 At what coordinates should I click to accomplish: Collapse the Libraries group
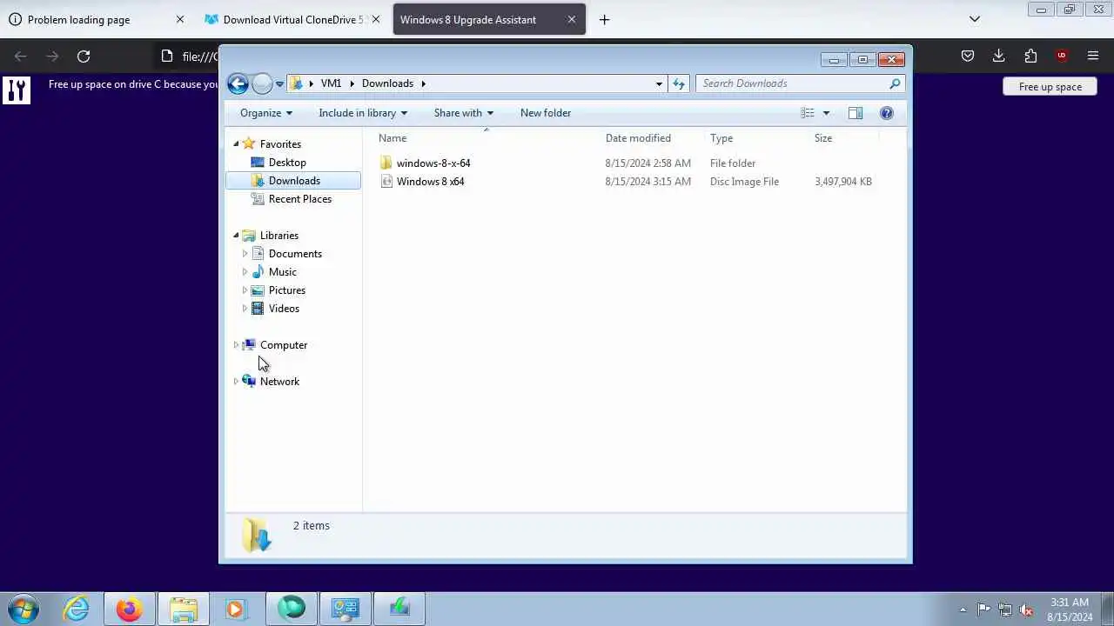coord(236,236)
